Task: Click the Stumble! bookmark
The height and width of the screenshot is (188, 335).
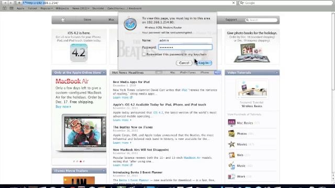Action: [98, 8]
